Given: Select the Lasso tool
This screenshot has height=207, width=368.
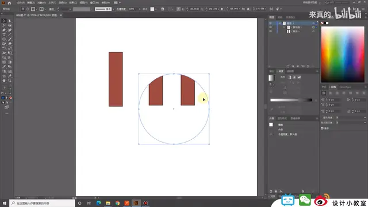Looking at the screenshot, I should [10, 25].
